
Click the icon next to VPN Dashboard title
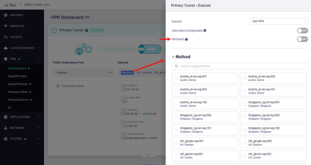click(87, 18)
